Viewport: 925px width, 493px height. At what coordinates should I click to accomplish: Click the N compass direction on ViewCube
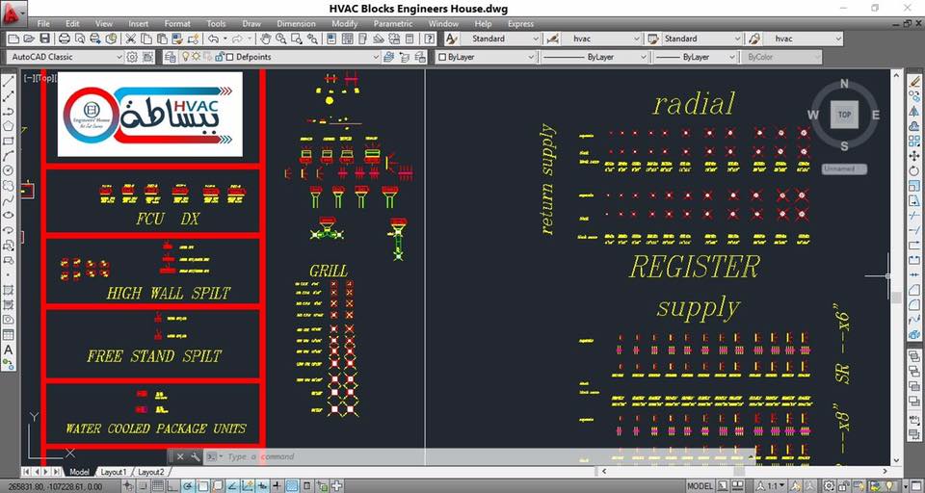844,85
